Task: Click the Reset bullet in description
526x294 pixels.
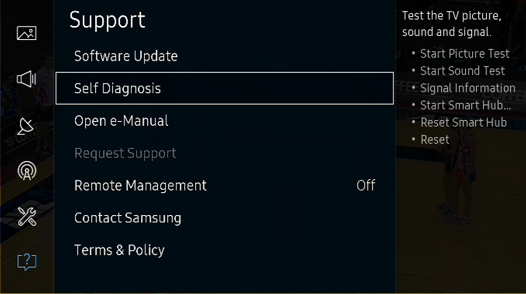Action: 435,139
